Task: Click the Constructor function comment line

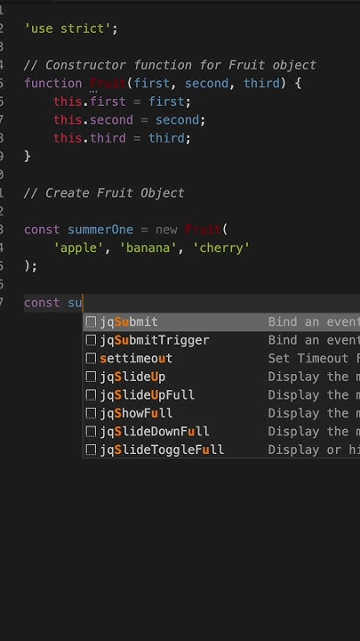Action: [x=170, y=65]
